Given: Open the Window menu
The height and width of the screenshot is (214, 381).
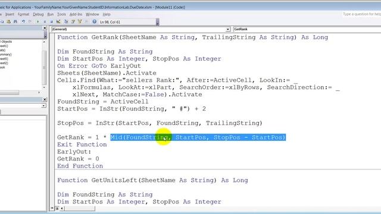Looking at the screenshot, I should pos(92,14).
